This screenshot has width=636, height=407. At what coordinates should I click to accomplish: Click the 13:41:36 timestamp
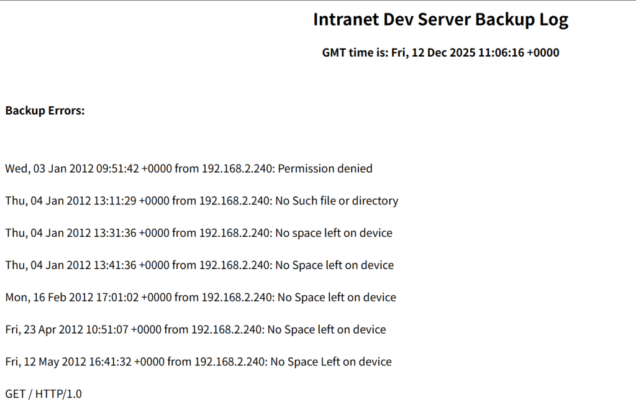116,265
